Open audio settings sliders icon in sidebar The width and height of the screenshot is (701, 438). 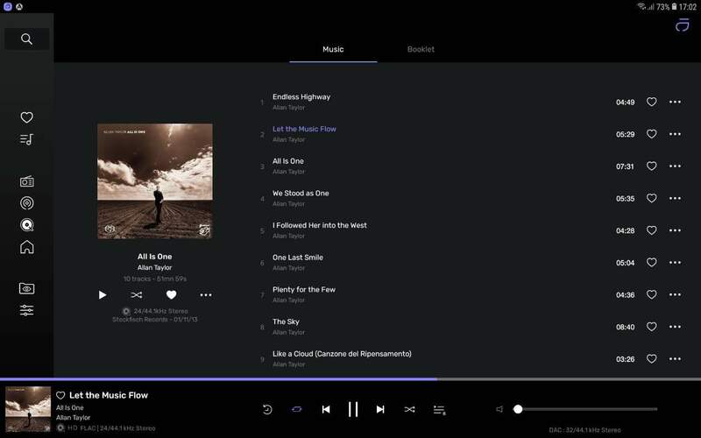(26, 310)
